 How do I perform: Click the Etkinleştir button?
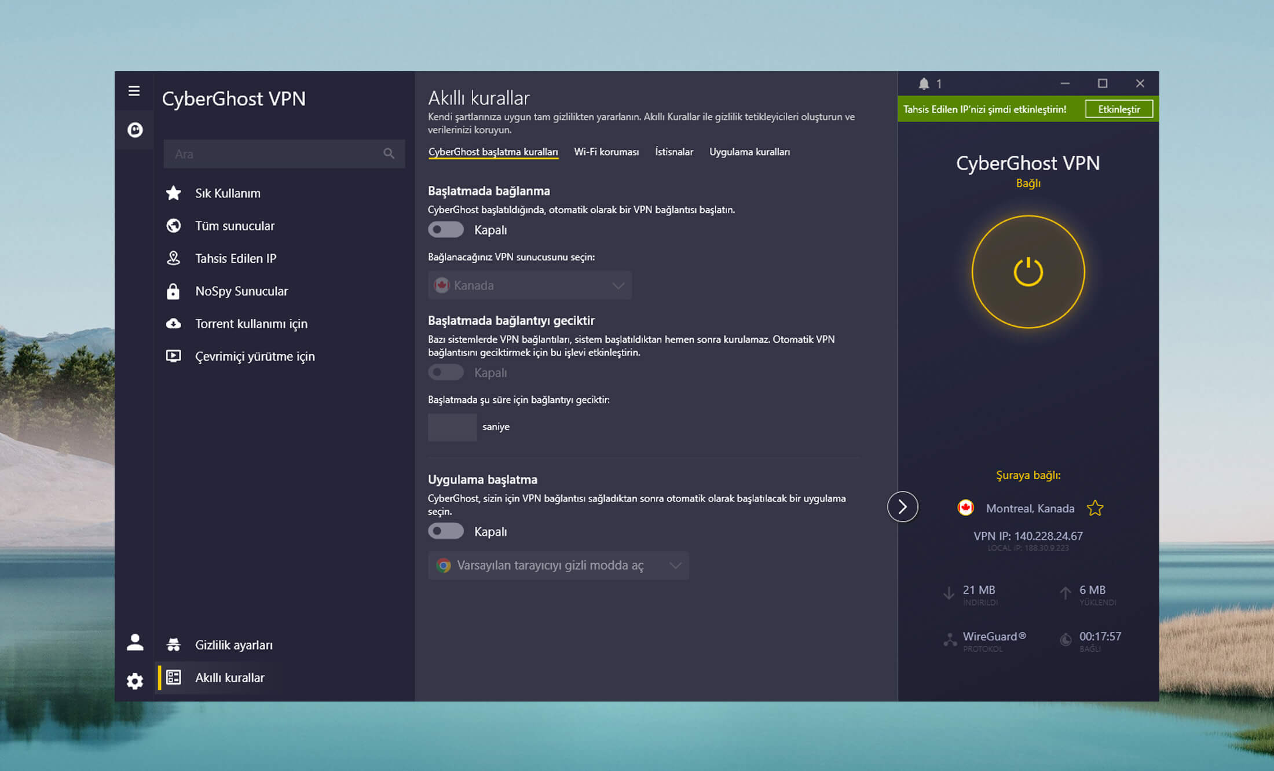tap(1118, 108)
